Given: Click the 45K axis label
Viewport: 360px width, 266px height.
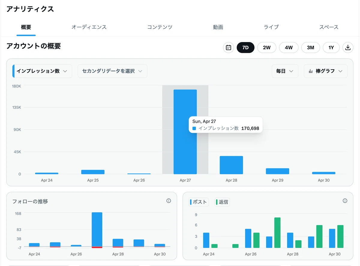Looking at the screenshot, I should (x=17, y=152).
